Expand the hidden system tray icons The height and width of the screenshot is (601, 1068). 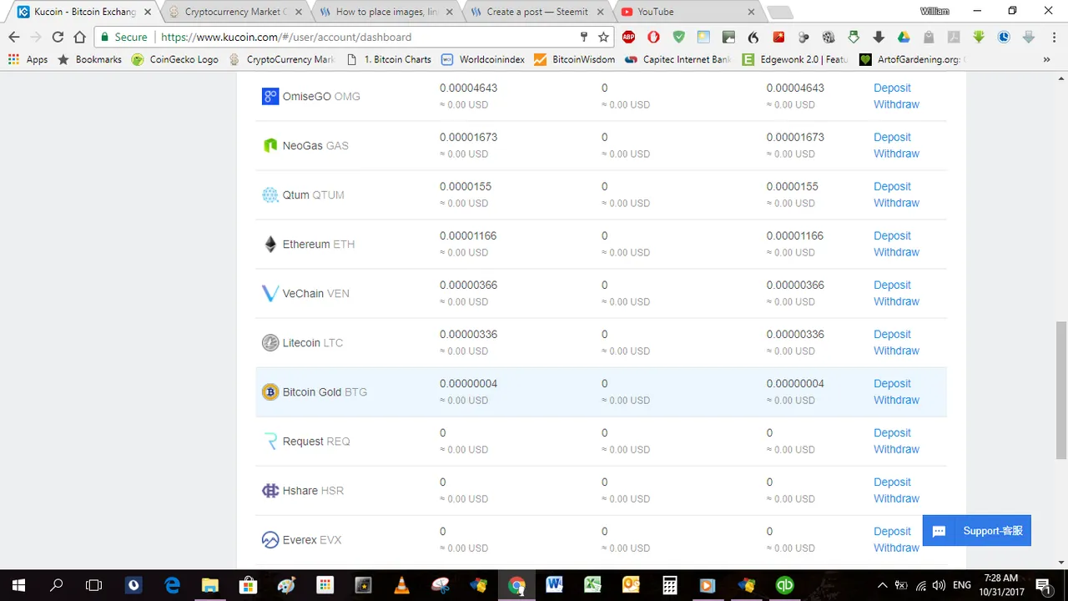pyautogui.click(x=883, y=585)
